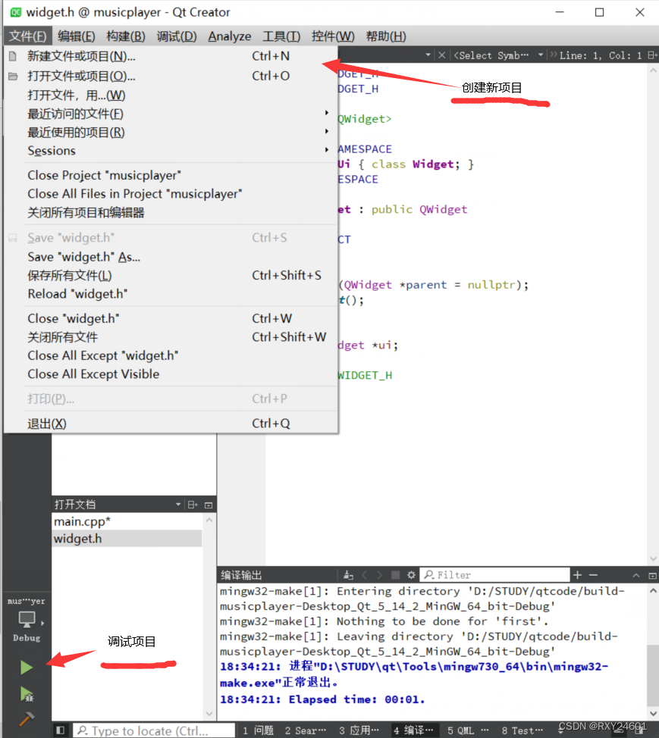Click the Type to locate input field
659x738 pixels.
[152, 730]
